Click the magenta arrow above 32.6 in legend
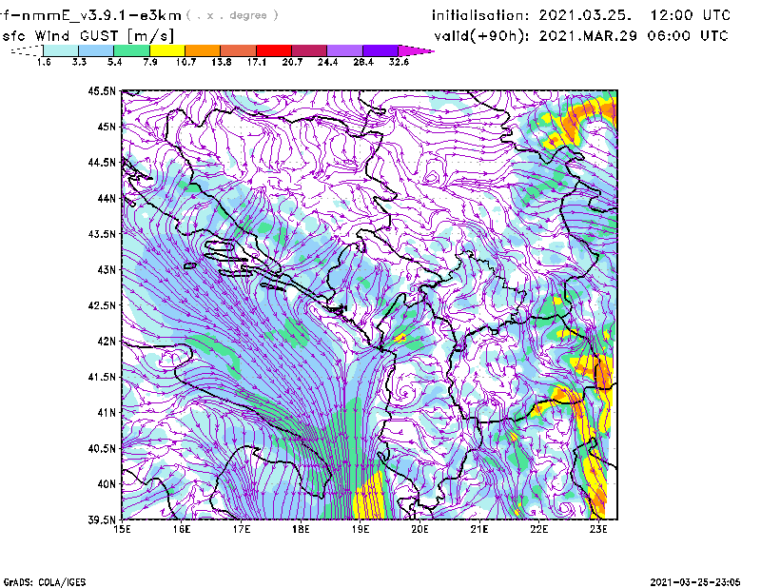This screenshot has height=588, width=761. pyautogui.click(x=416, y=50)
